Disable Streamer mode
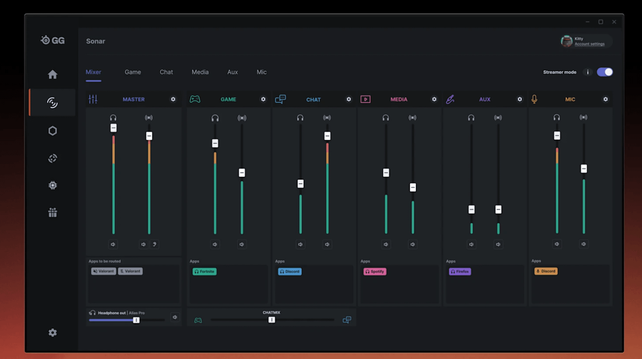642x359 pixels. [605, 72]
